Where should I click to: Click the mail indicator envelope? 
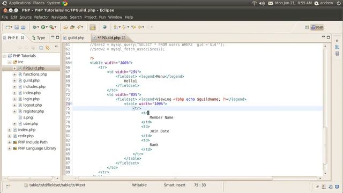pyautogui.click(x=271, y=3)
